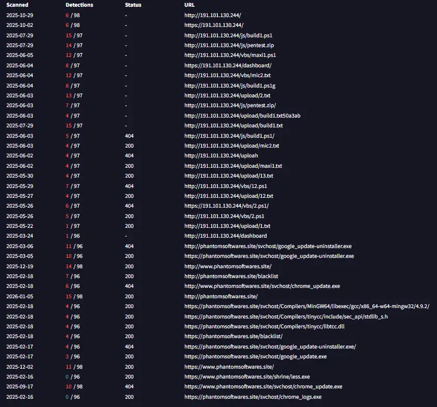Open the vbs/12.ps1 URL
The width and height of the screenshot is (437, 407).
pos(226,186)
